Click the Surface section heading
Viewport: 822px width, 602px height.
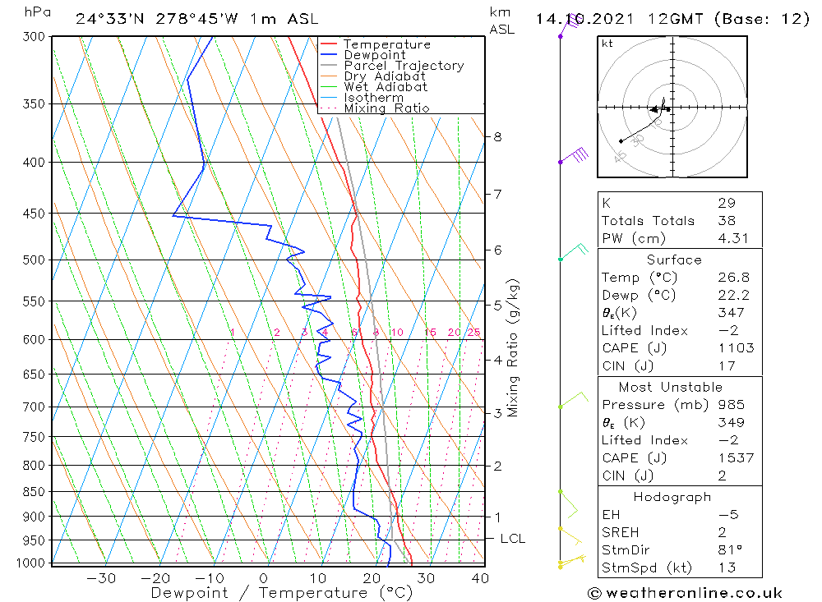pos(674,260)
